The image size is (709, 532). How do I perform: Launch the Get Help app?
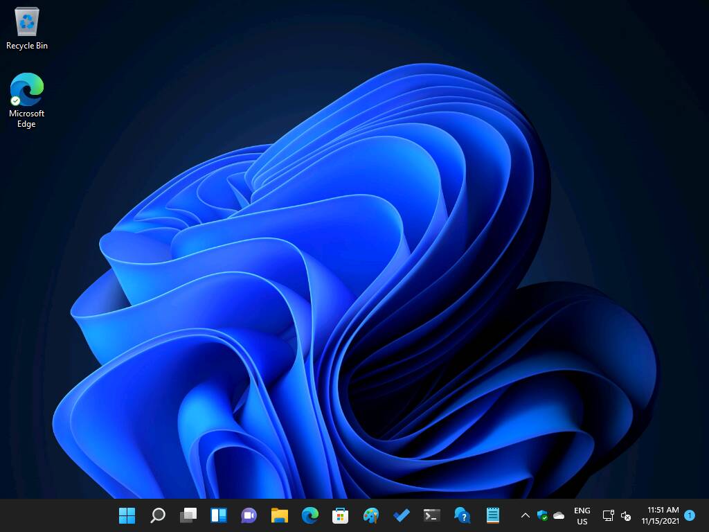(462, 515)
